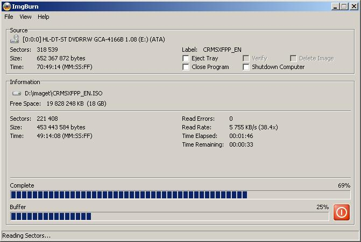This screenshot has width=361, height=242.
Task: Click the destination hard drive icon
Action: 16,93
